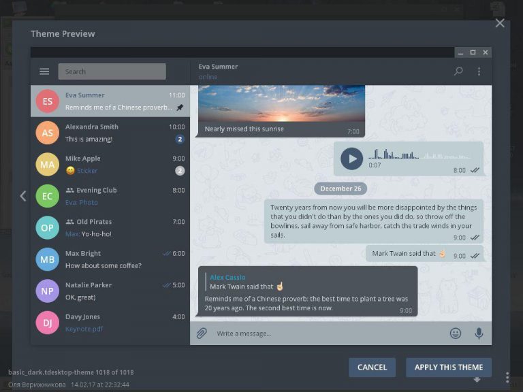523x392 pixels.
Task: Close the inner preview window
Action: [x=486, y=52]
